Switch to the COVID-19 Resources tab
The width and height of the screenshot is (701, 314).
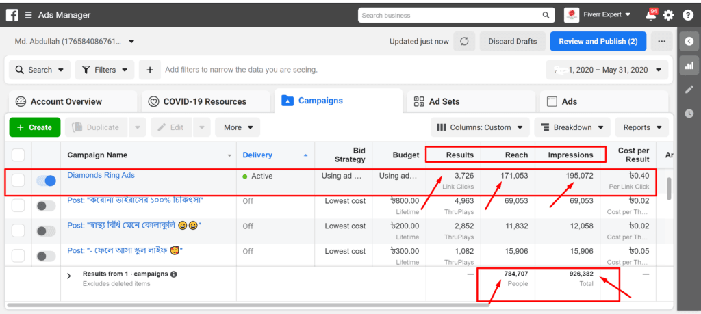(205, 101)
